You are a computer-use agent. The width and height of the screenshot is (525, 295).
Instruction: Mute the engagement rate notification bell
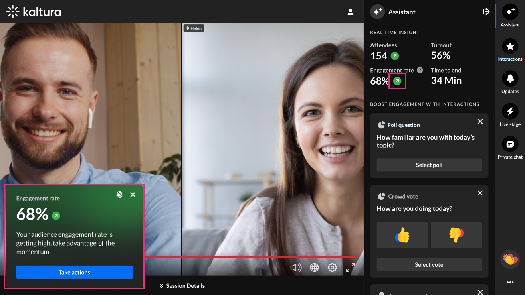pyautogui.click(x=119, y=195)
